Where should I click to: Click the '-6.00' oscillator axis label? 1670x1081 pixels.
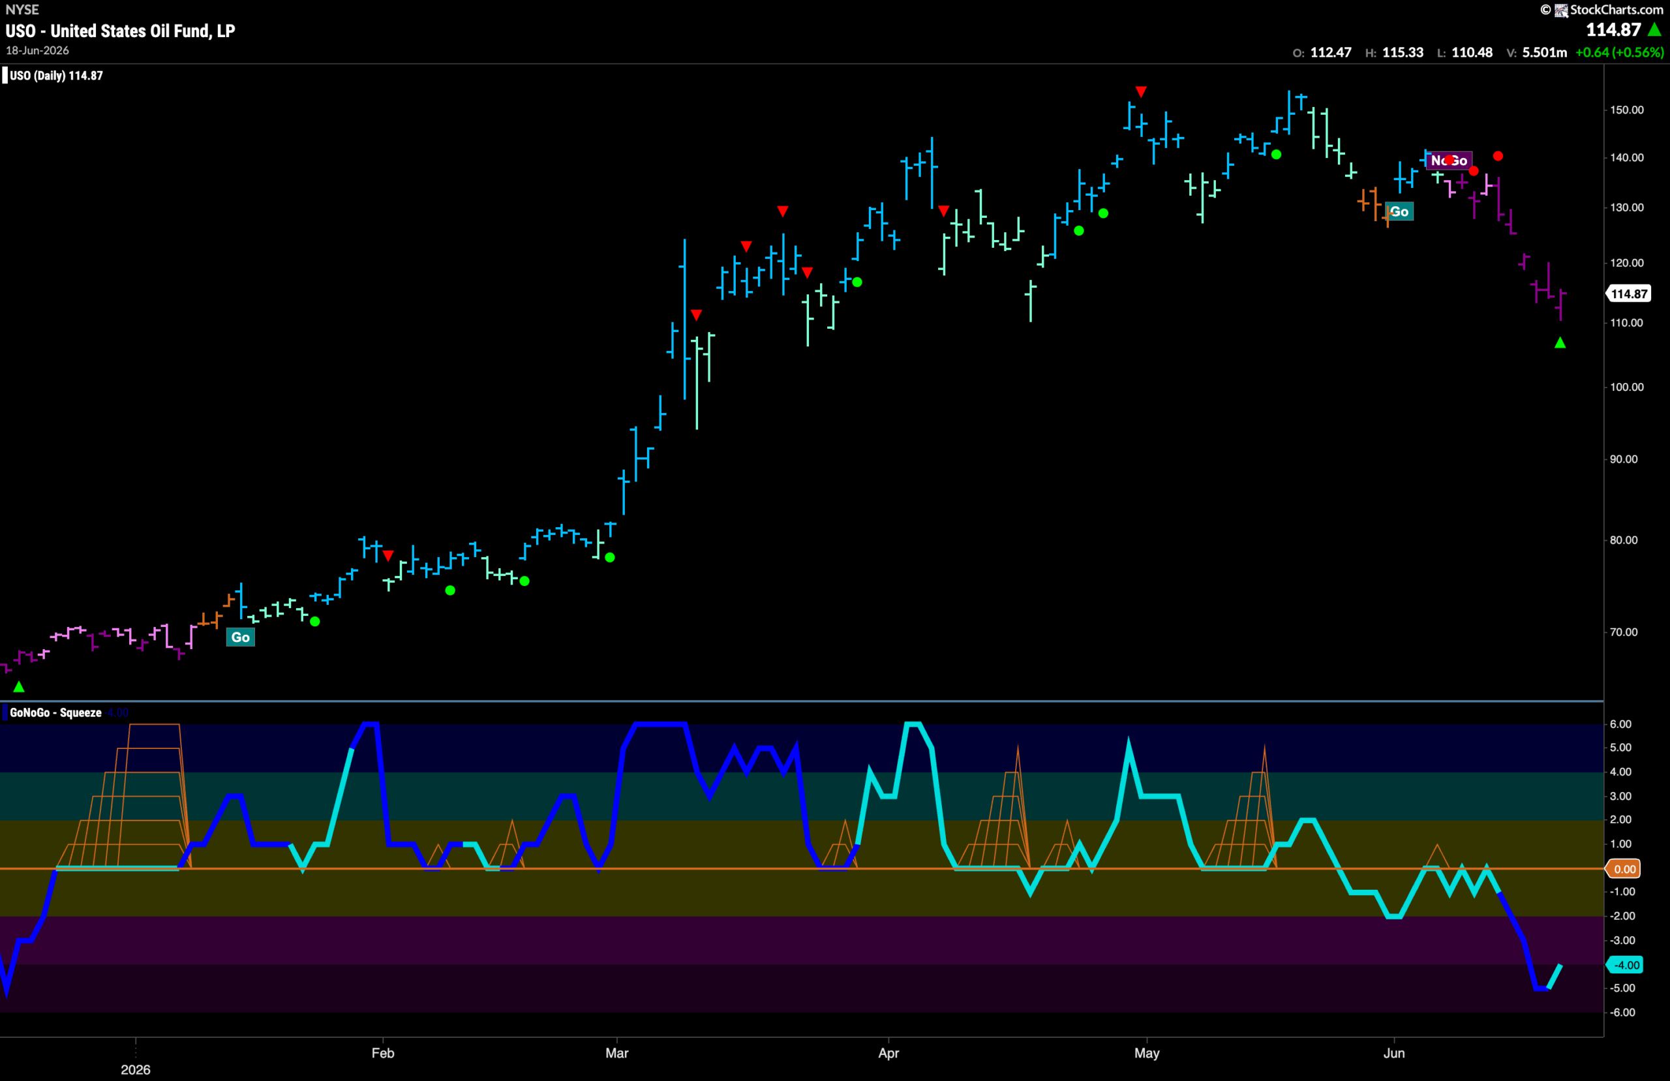coord(1622,1013)
